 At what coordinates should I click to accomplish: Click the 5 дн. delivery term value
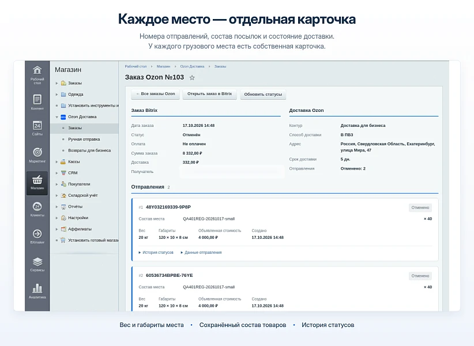pyautogui.click(x=345, y=159)
